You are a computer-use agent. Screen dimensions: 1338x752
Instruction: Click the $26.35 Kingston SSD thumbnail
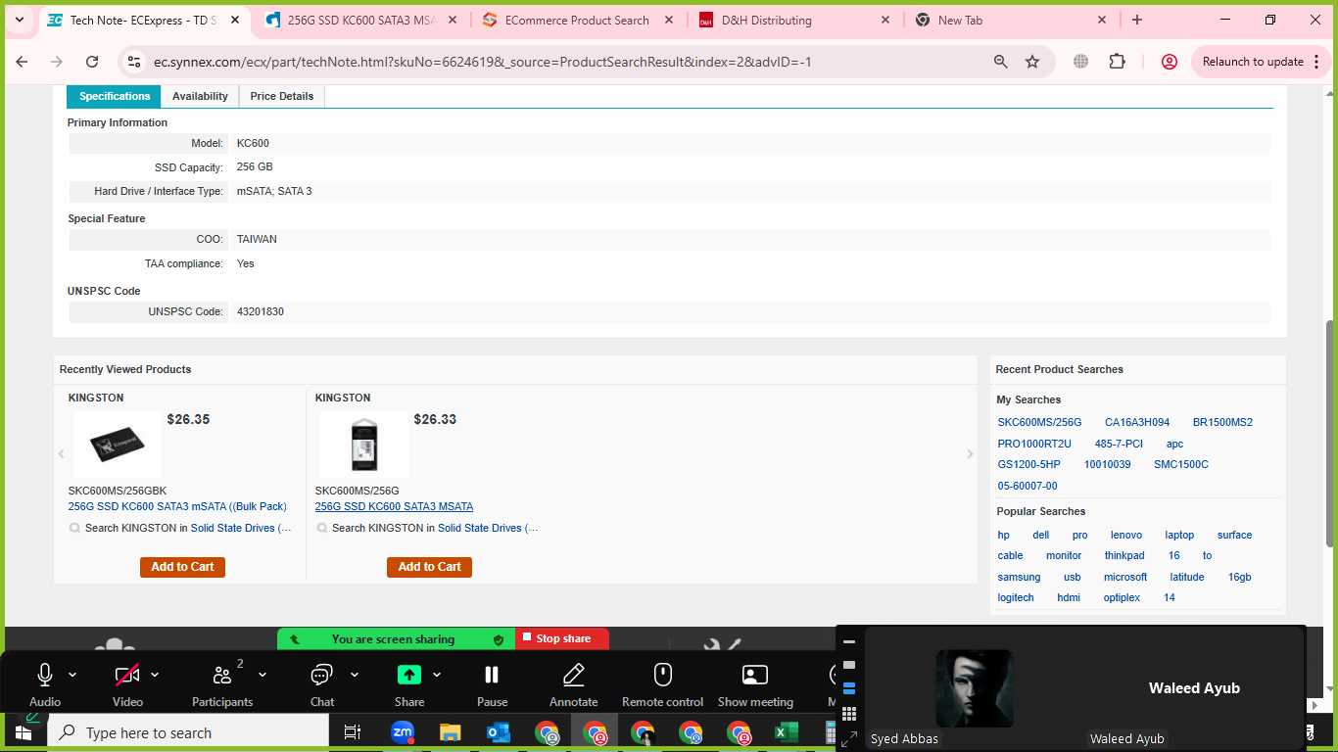(118, 445)
